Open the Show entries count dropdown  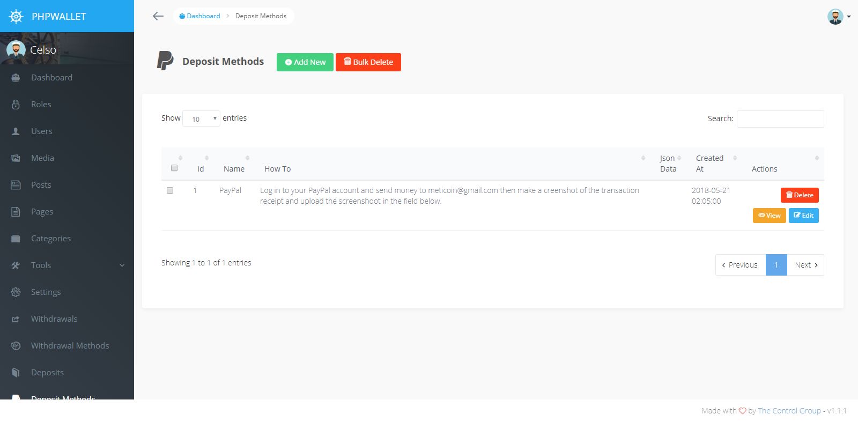(201, 119)
